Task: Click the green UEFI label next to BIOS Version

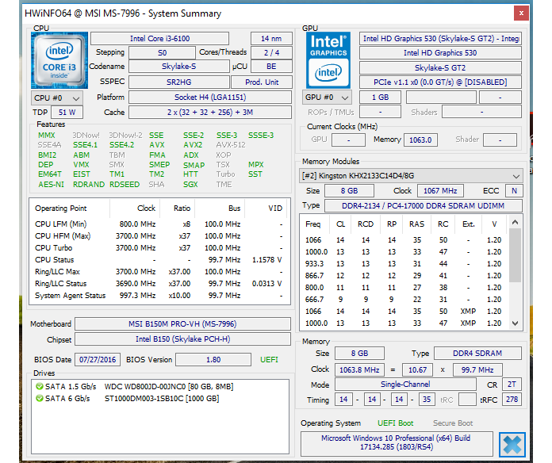Action: (269, 360)
